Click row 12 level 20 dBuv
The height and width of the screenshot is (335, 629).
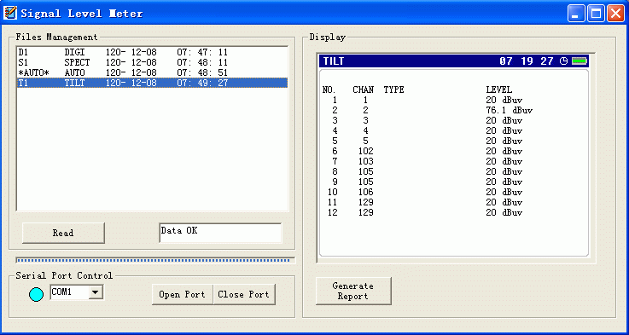coord(504,213)
